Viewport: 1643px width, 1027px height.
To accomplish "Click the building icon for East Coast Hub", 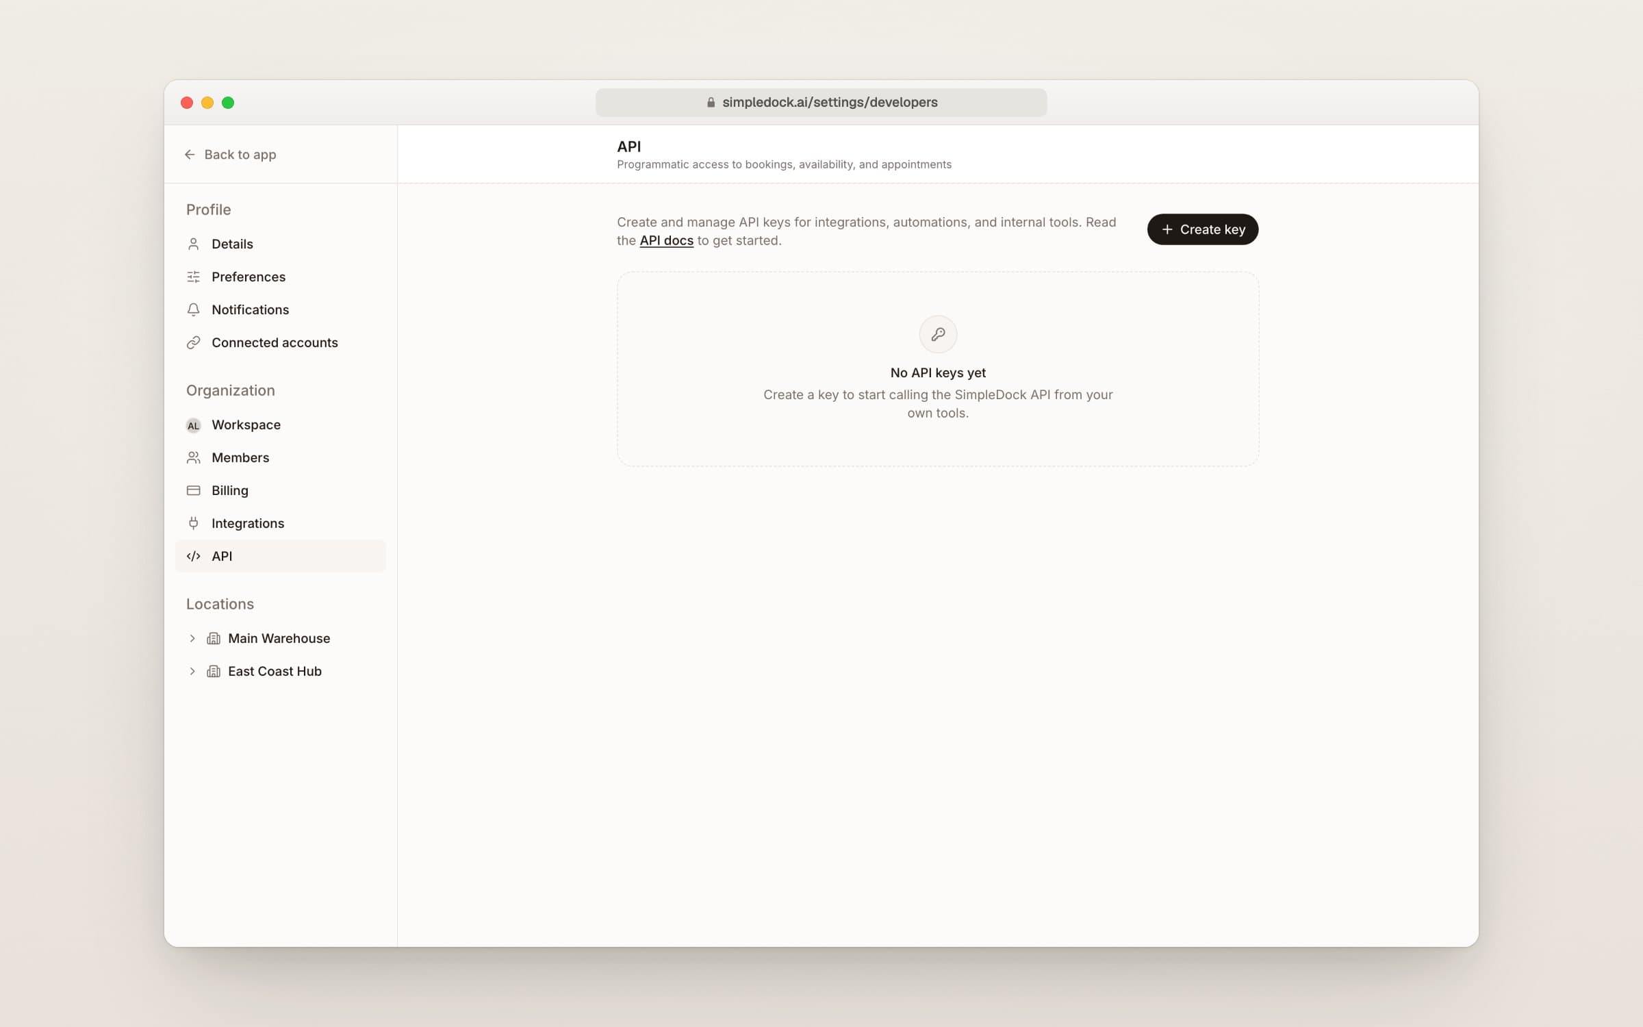I will point(214,671).
